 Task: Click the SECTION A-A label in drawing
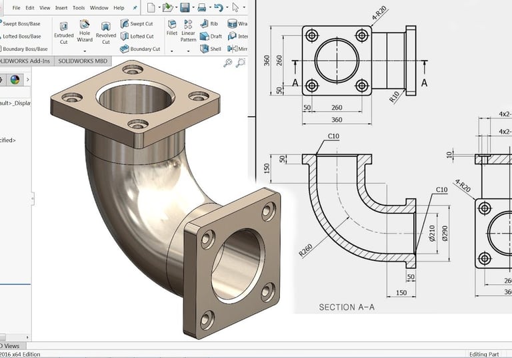tap(347, 307)
